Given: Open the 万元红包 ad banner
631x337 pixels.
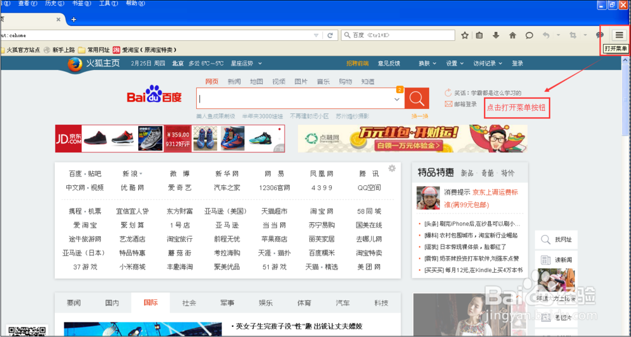Looking at the screenshot, I should click(x=413, y=139).
